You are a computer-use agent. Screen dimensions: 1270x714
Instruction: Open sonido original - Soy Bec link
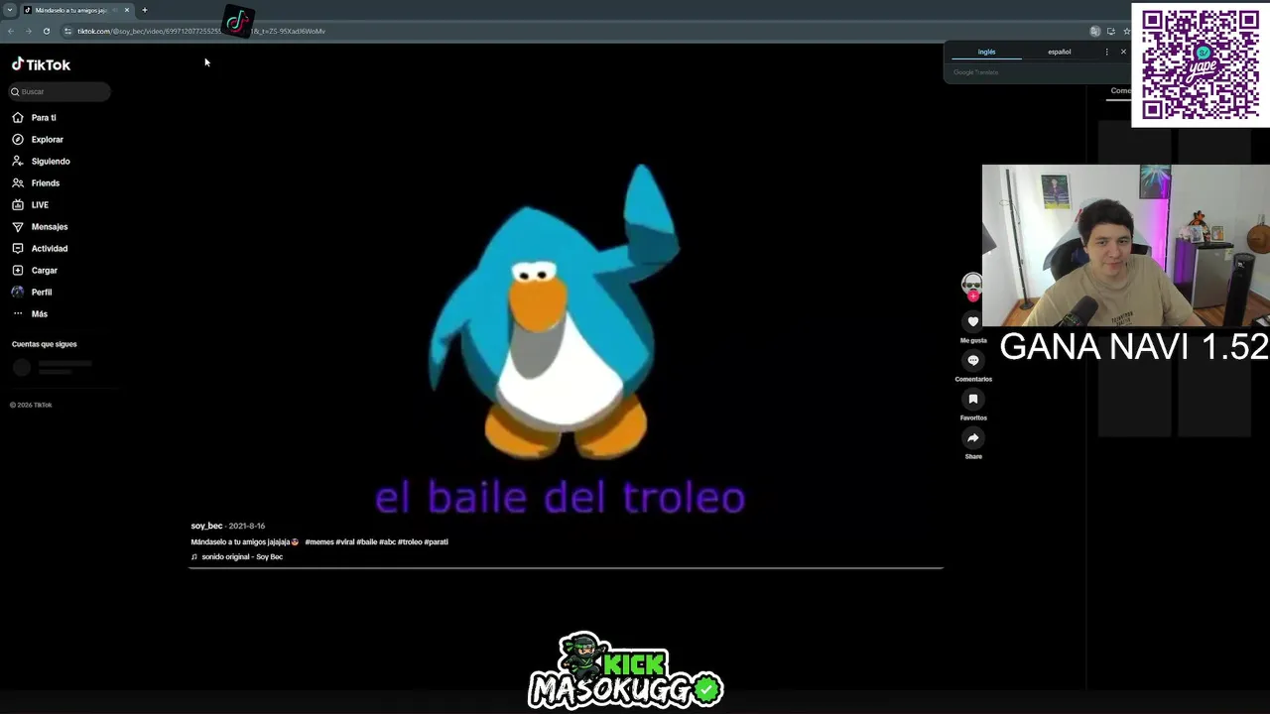coord(242,557)
